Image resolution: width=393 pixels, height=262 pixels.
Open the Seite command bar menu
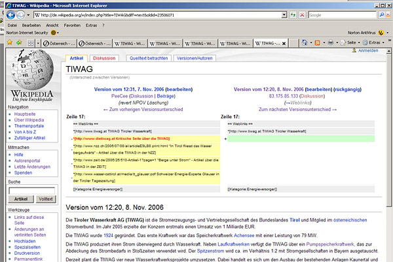pyautogui.click(x=350, y=42)
